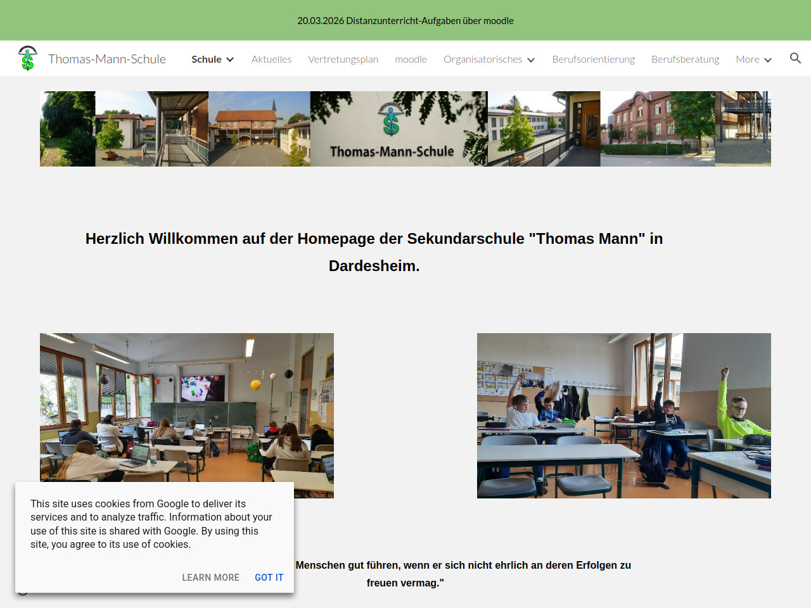Click the school buildings header banner image

pos(405,129)
